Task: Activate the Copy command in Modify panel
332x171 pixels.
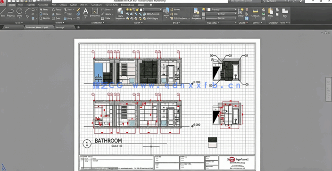Action: point(44,14)
